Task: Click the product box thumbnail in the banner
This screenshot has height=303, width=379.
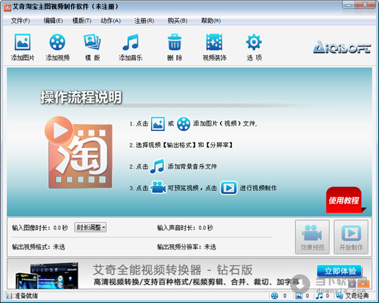Action: tap(47, 275)
